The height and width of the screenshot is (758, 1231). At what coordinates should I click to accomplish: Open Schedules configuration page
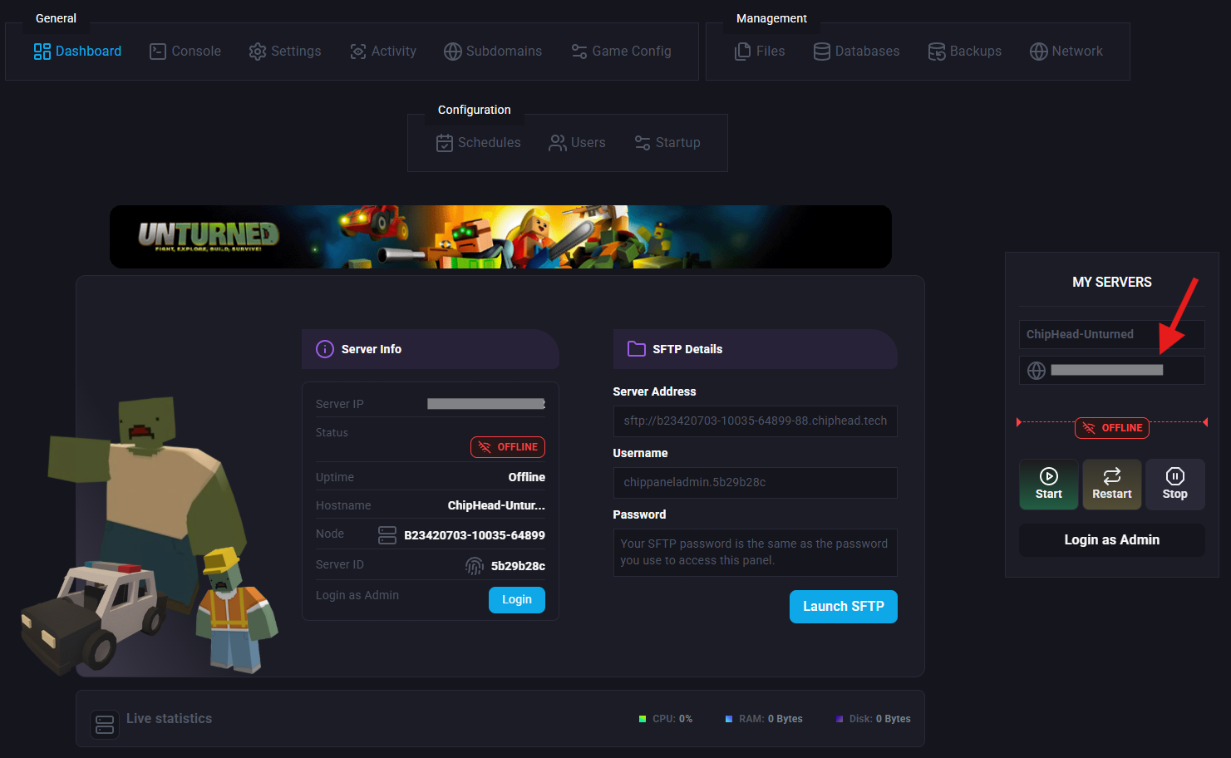pyautogui.click(x=479, y=143)
